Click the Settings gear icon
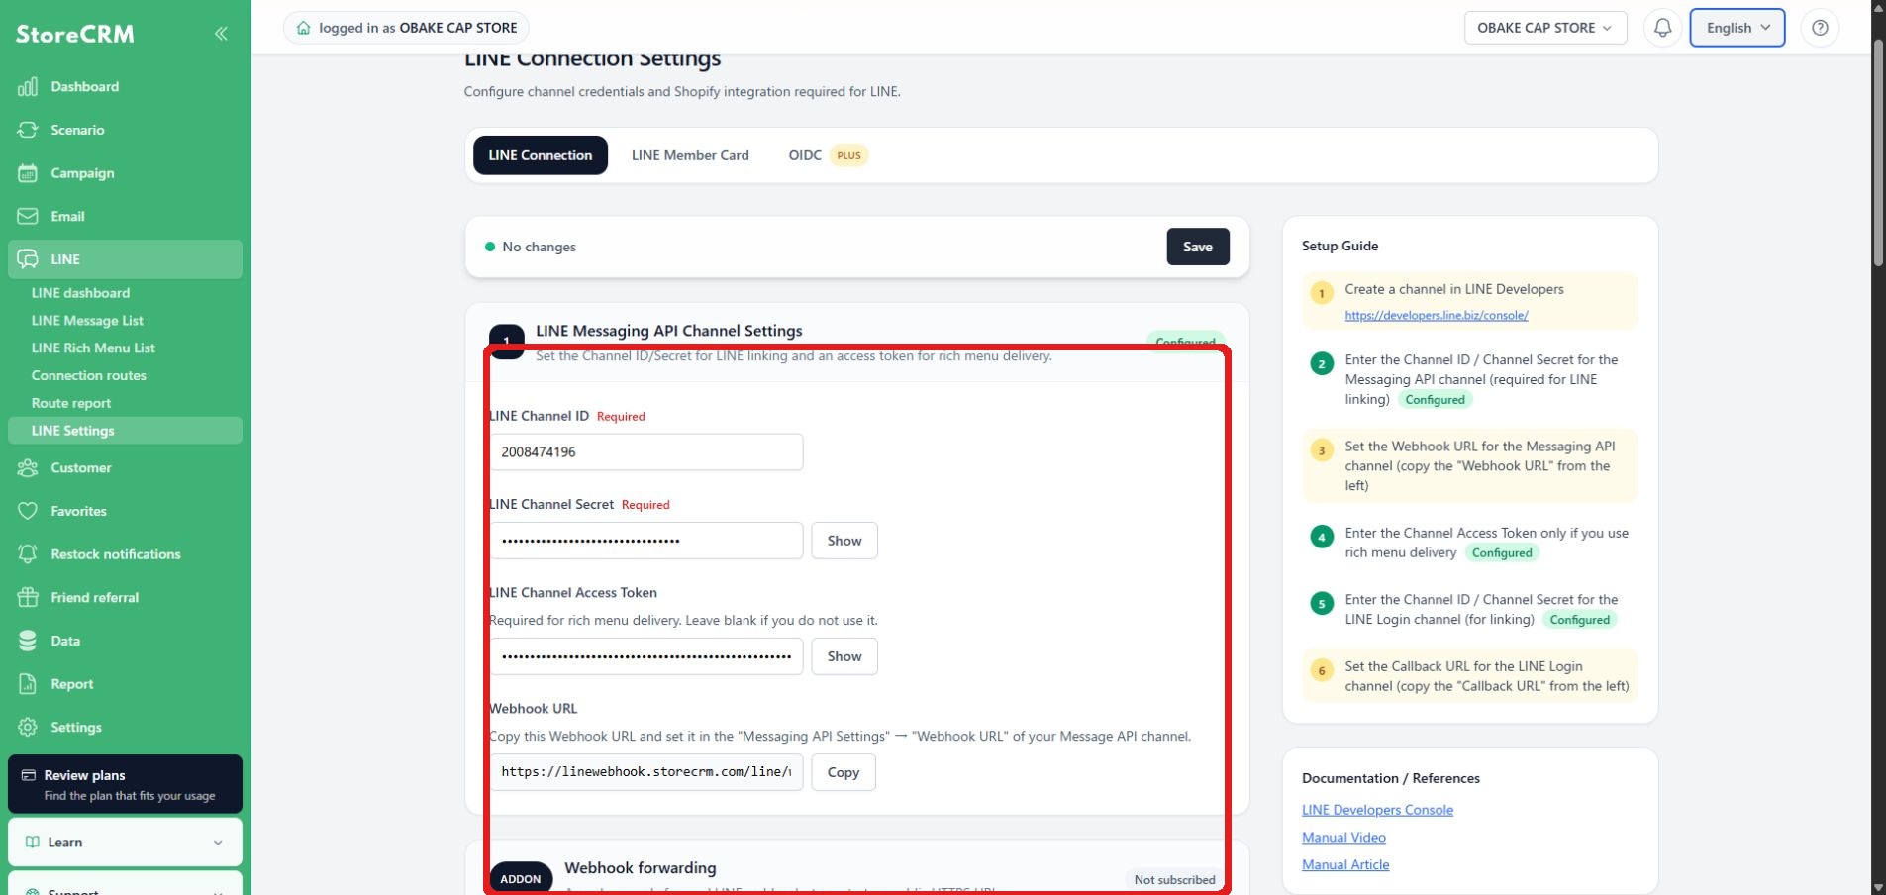 28,728
